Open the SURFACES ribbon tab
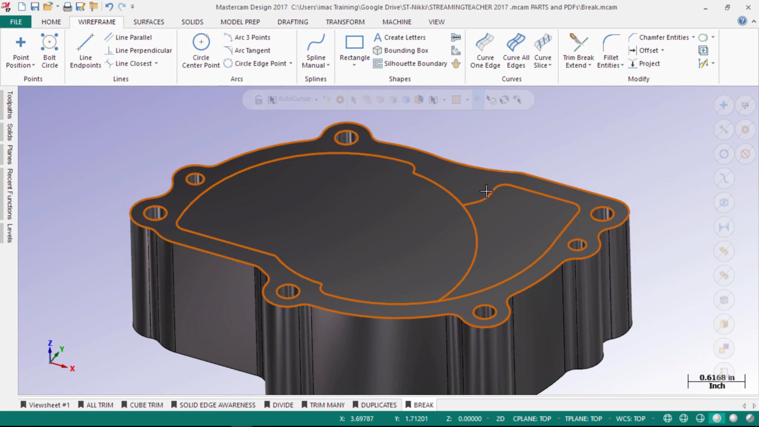 point(149,22)
